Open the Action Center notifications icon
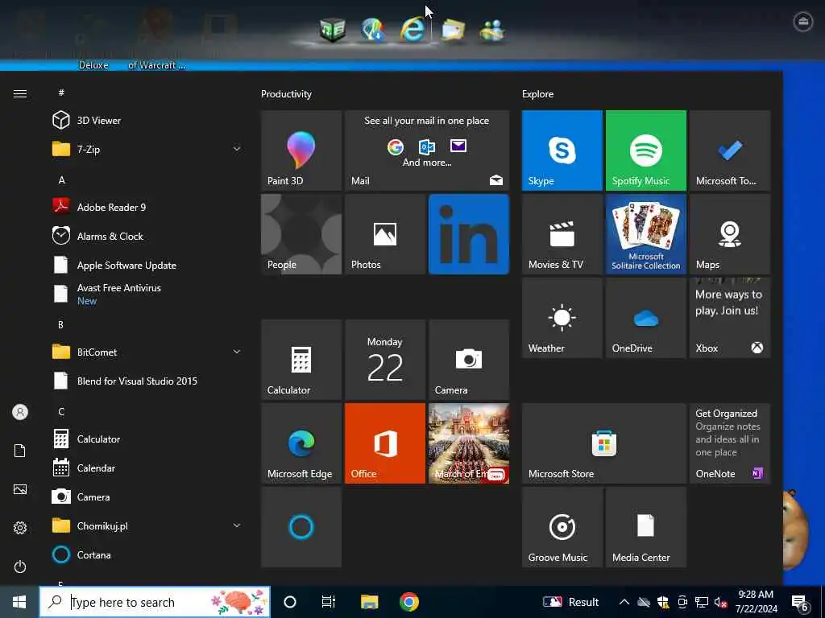Image resolution: width=825 pixels, height=618 pixels. pyautogui.click(x=800, y=603)
